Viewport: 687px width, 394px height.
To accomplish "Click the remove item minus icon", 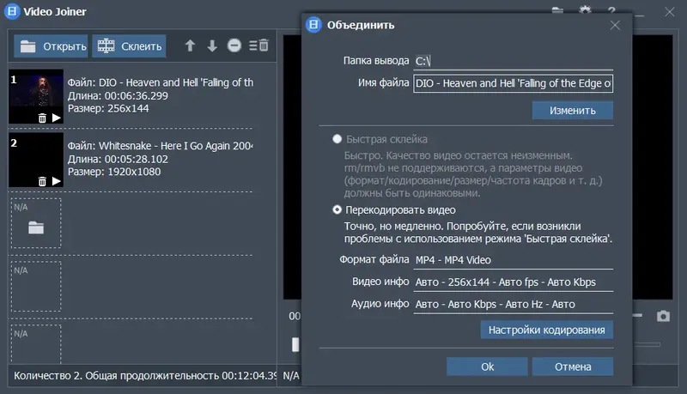I will coord(234,45).
